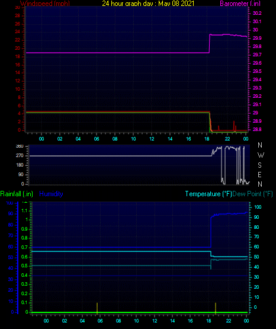This screenshot has height=329, width=276.
Task: Click the 12 hour label on top graph
Action: 152,139
